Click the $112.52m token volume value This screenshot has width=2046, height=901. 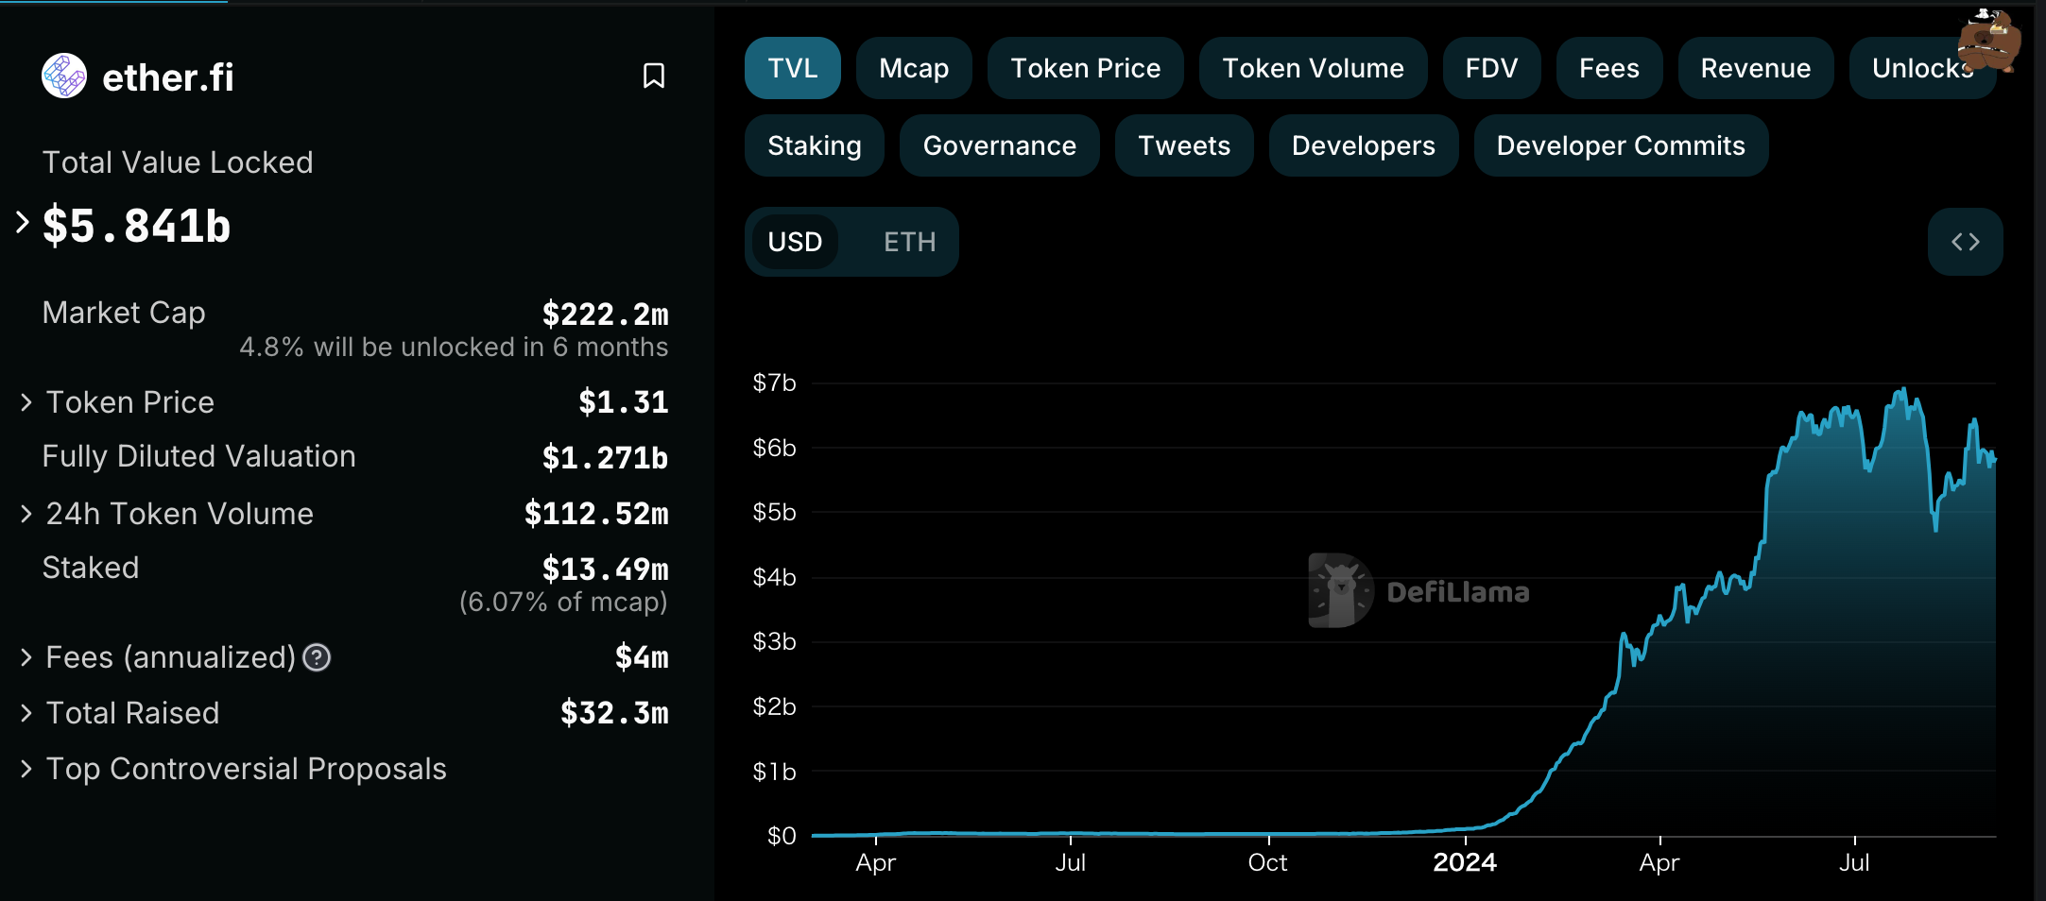(x=596, y=514)
